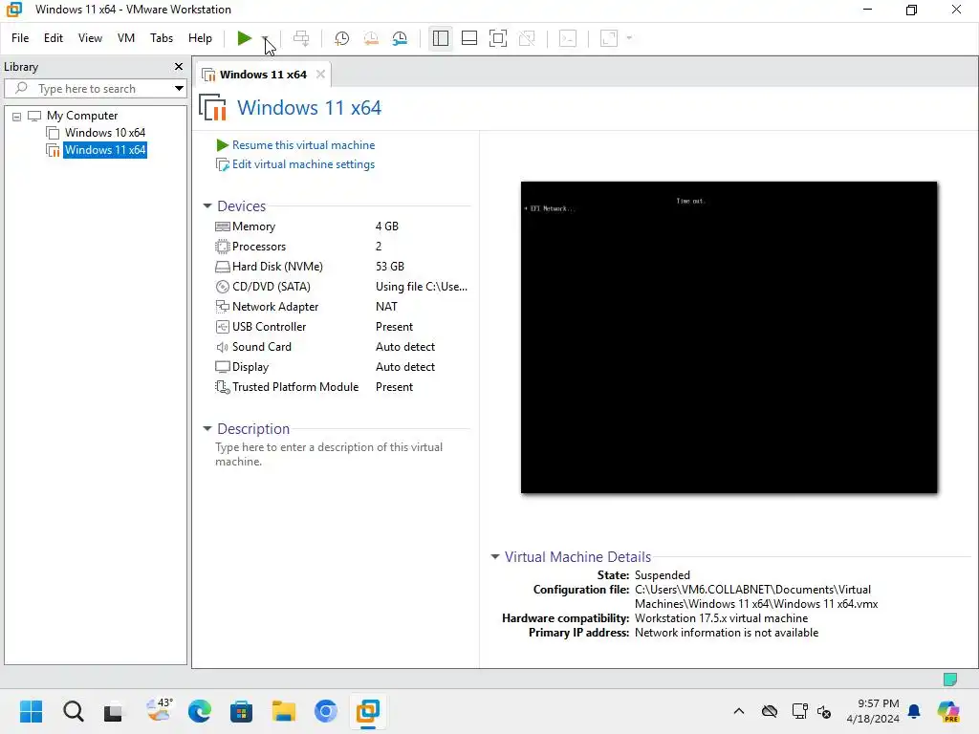Screen dimensions: 979x734
Task: Collapse the My Computer tree node
Action: [17, 116]
